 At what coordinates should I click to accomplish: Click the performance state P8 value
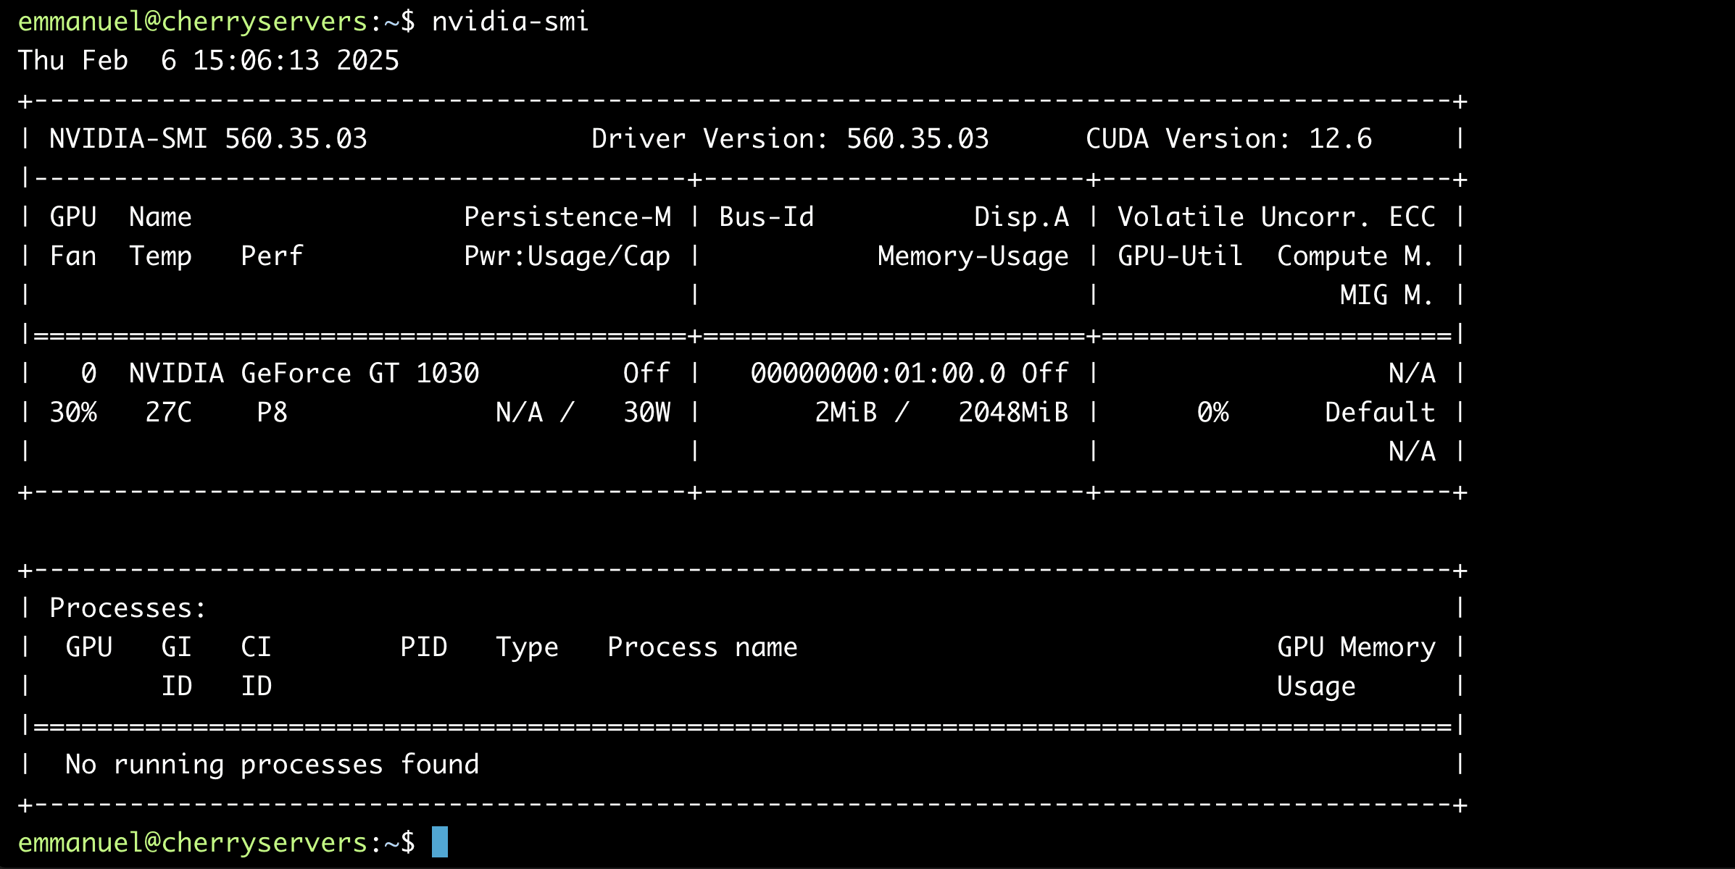click(272, 411)
